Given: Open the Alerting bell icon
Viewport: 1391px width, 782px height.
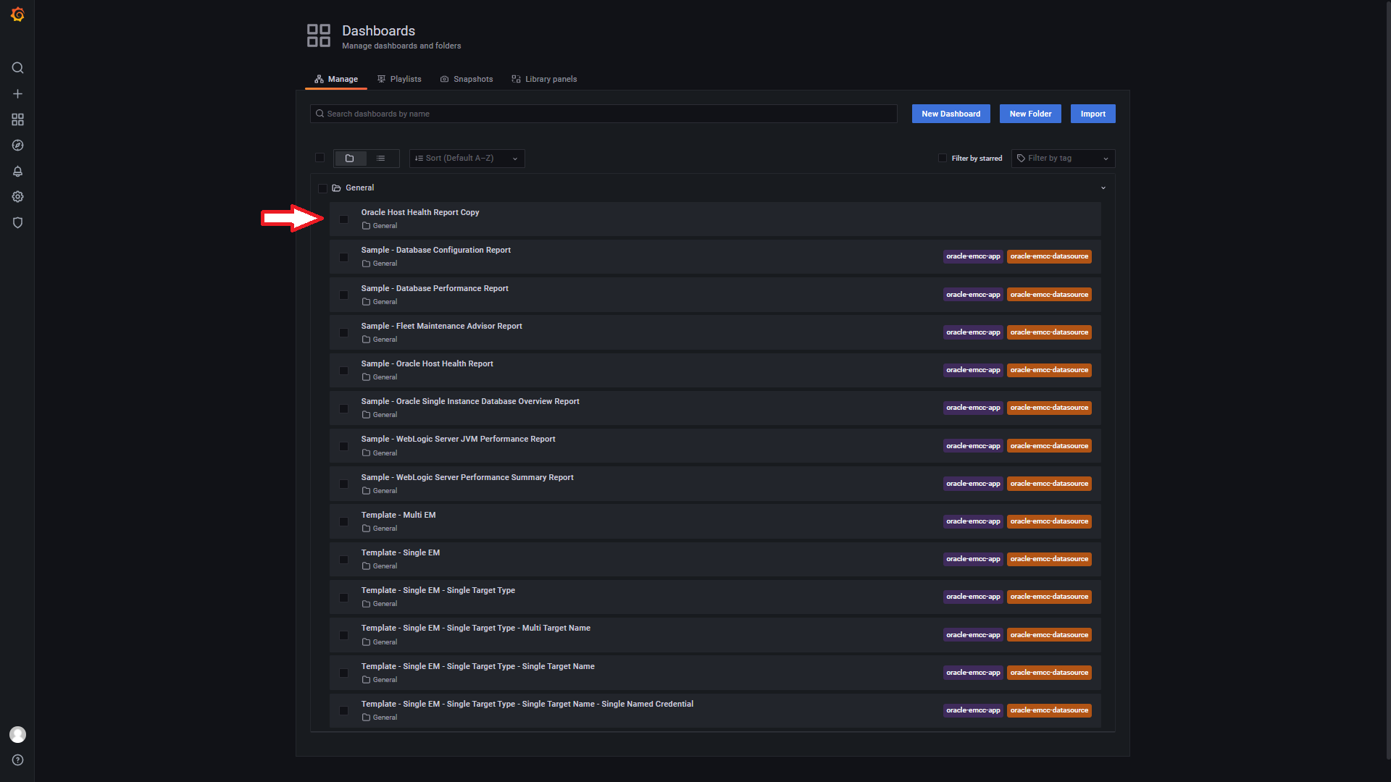Looking at the screenshot, I should pyautogui.click(x=17, y=172).
